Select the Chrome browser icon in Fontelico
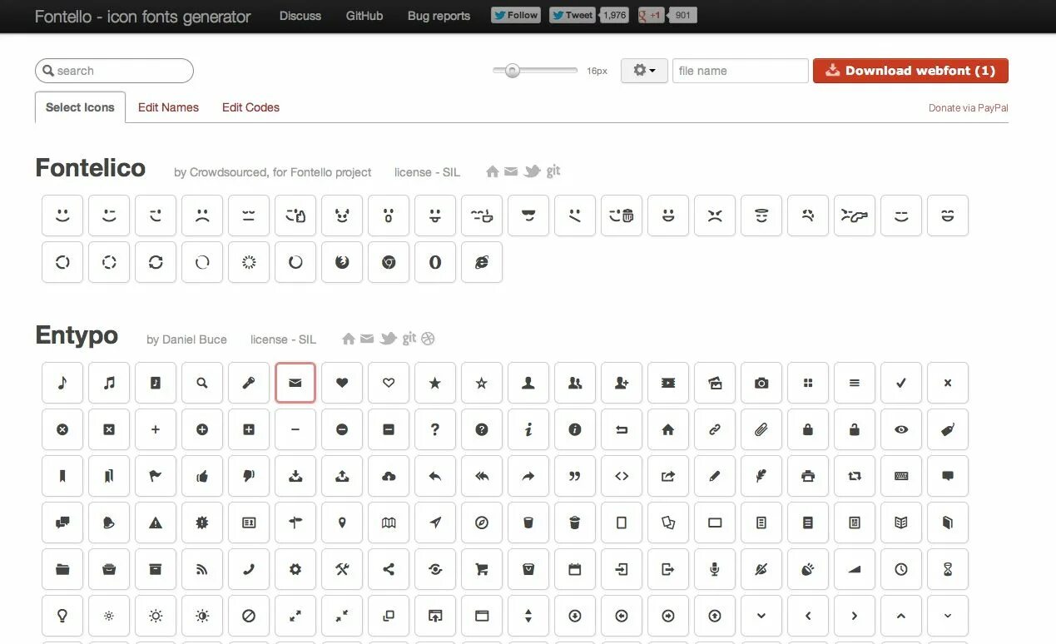Viewport: 1056px width, 644px height. point(389,262)
